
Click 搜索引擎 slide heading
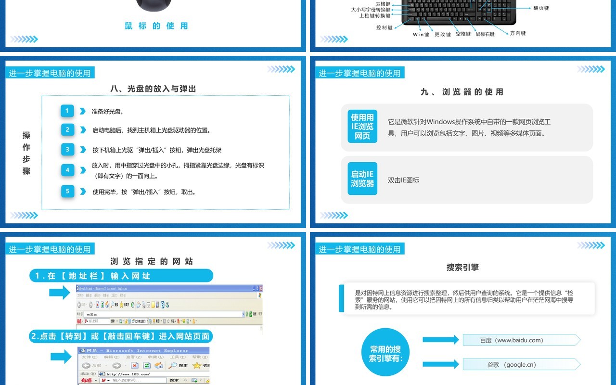pyautogui.click(x=462, y=267)
